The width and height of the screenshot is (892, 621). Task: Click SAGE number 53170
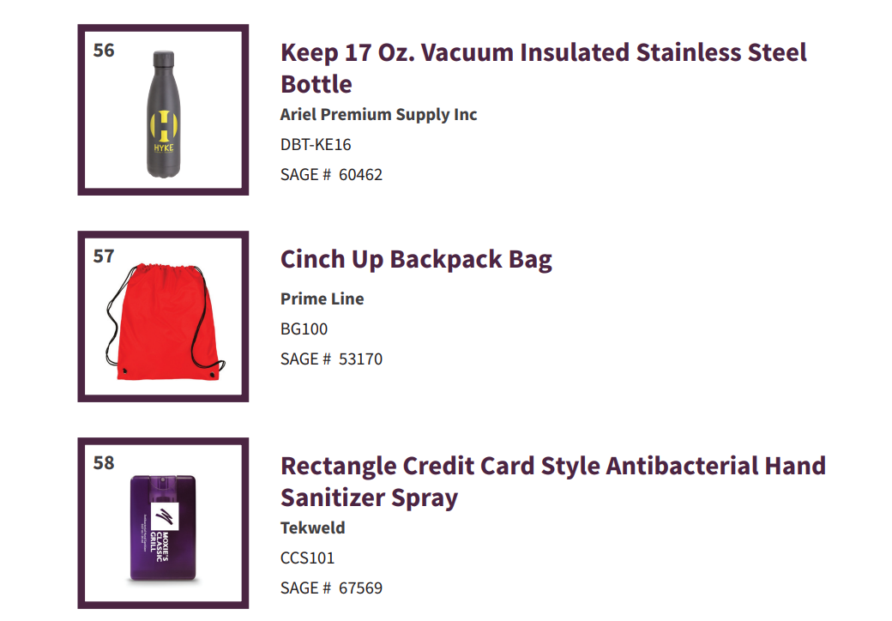[361, 359]
